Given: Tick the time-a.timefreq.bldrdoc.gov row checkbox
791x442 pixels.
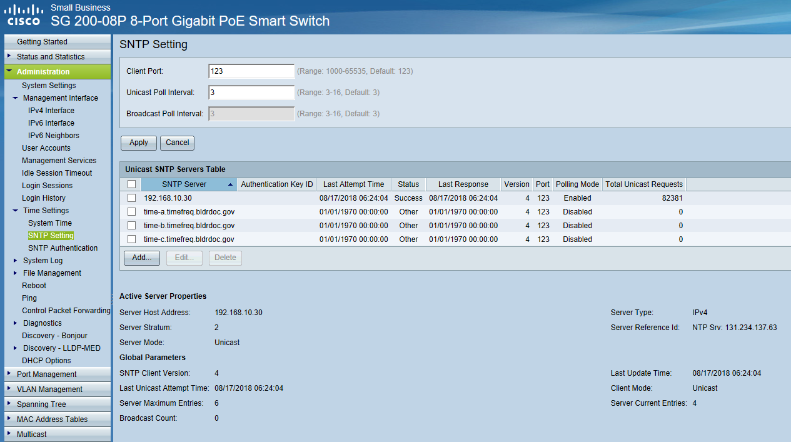Looking at the screenshot, I should click(x=131, y=212).
